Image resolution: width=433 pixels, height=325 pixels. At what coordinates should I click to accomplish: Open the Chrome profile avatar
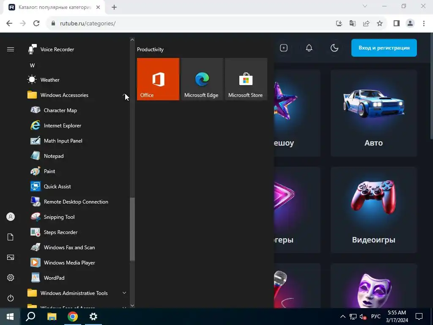click(410, 24)
